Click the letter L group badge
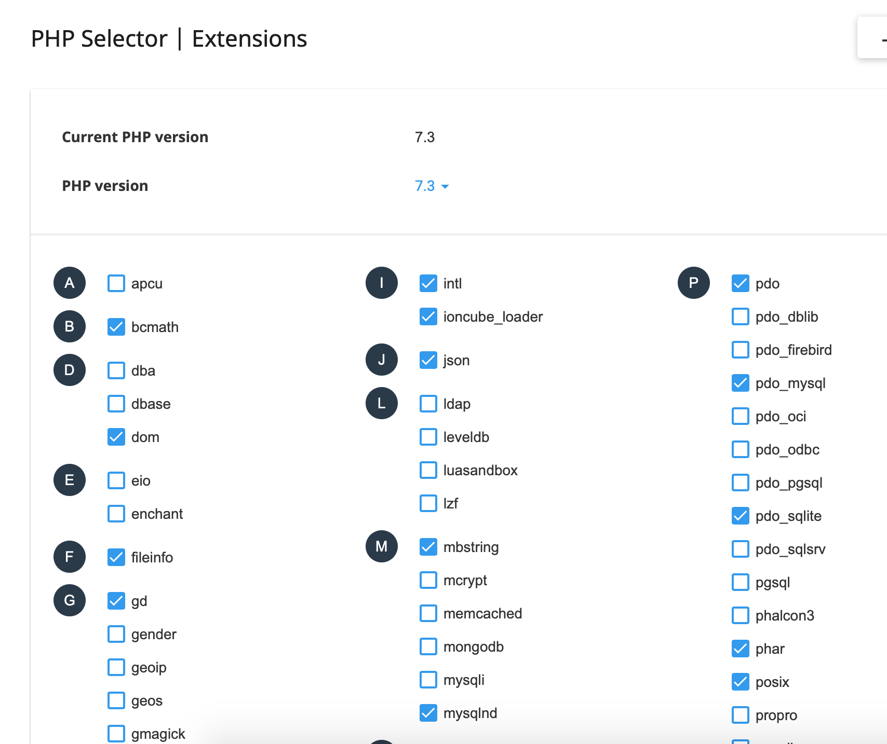This screenshot has height=744, width=887. coord(382,403)
